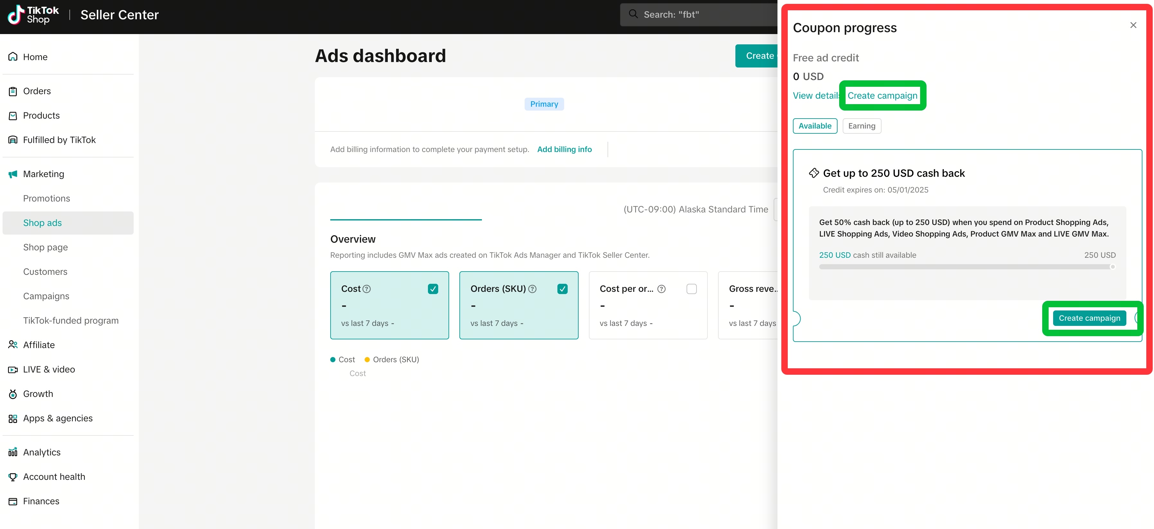The height and width of the screenshot is (529, 1154).
Task: Open Home in the sidebar
Action: tap(68, 57)
